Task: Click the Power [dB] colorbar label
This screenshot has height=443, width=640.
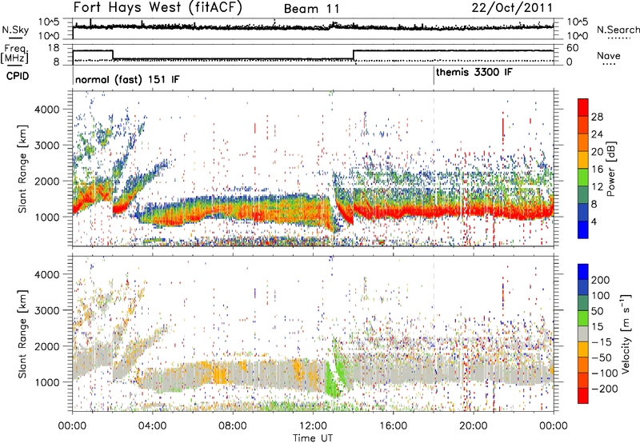Action: pyautogui.click(x=610, y=169)
